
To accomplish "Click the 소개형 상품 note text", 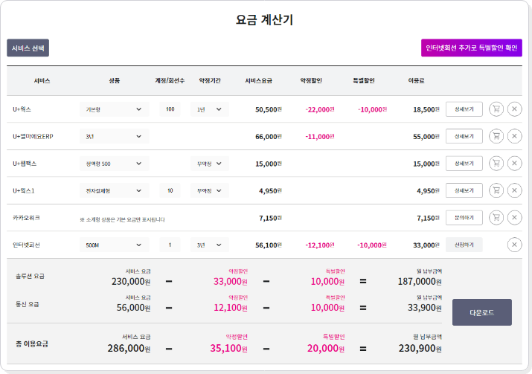I will click(x=122, y=220).
